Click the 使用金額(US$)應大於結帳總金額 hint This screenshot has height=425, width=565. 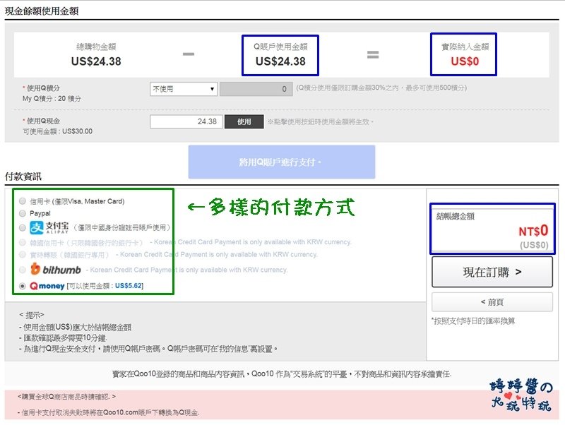(75, 327)
